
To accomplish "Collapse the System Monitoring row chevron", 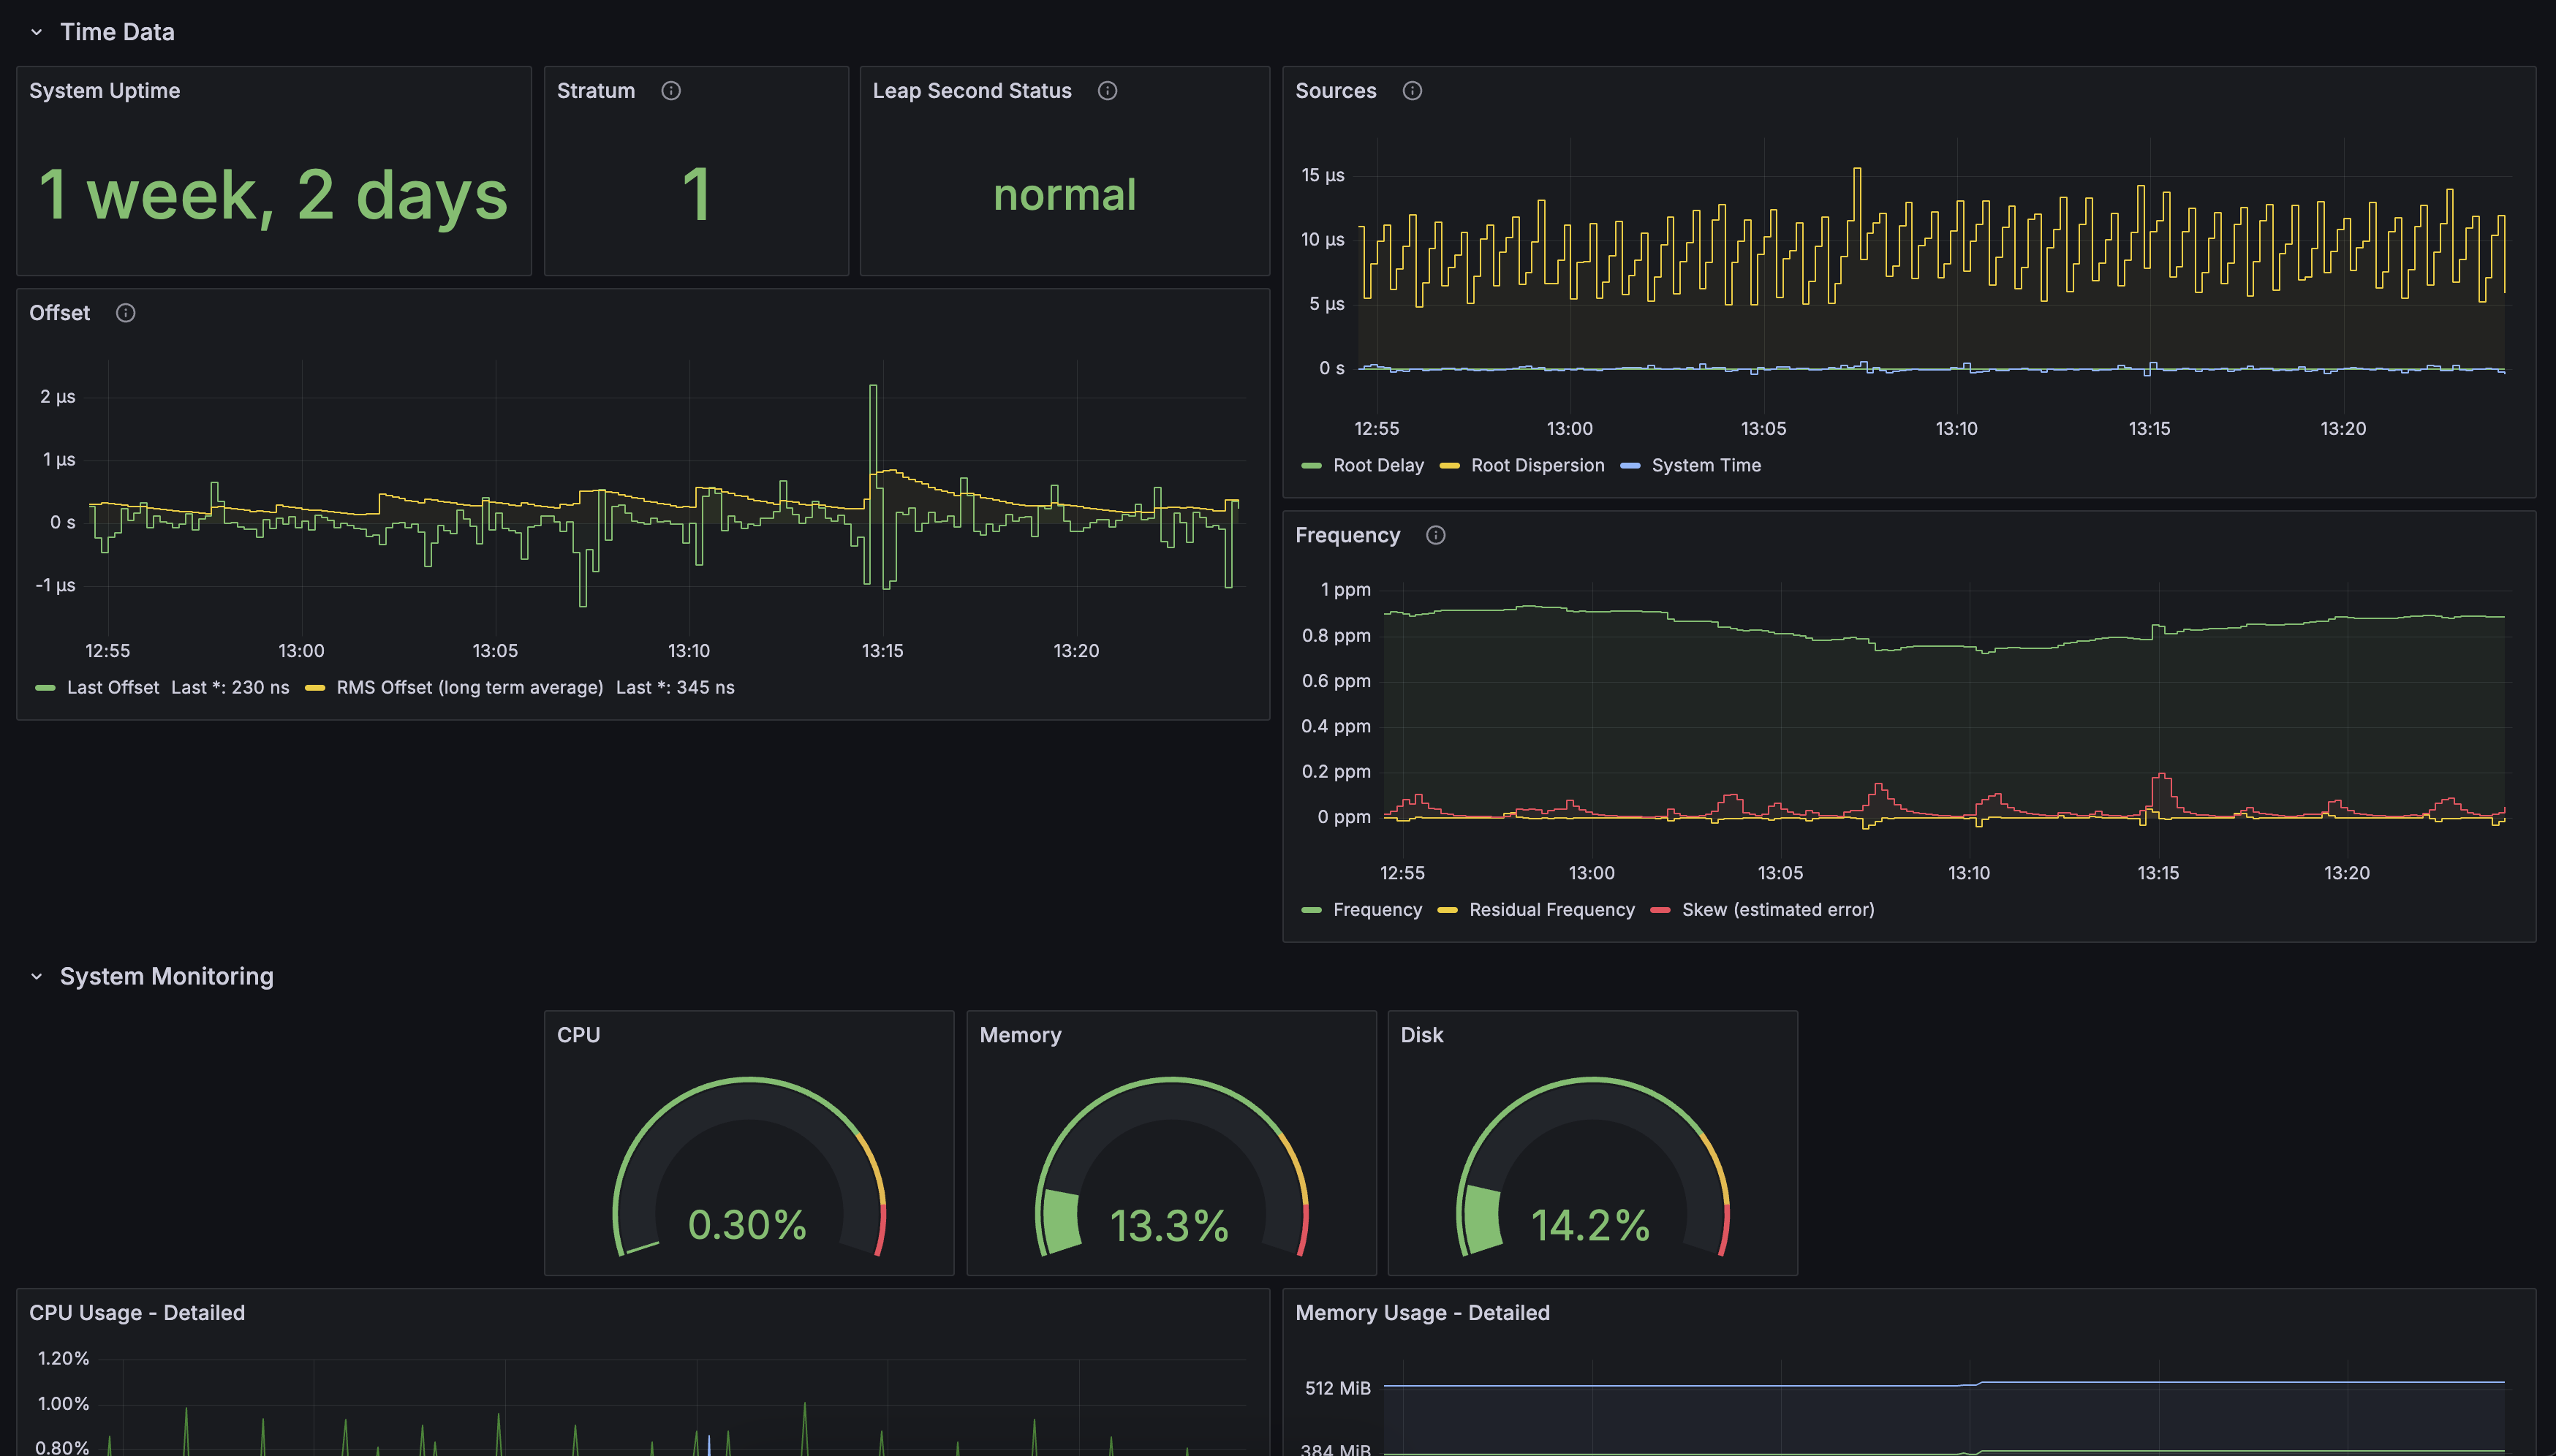I will pos(37,976).
